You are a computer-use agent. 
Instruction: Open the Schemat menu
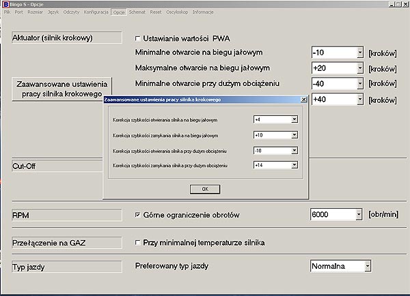pyautogui.click(x=137, y=12)
